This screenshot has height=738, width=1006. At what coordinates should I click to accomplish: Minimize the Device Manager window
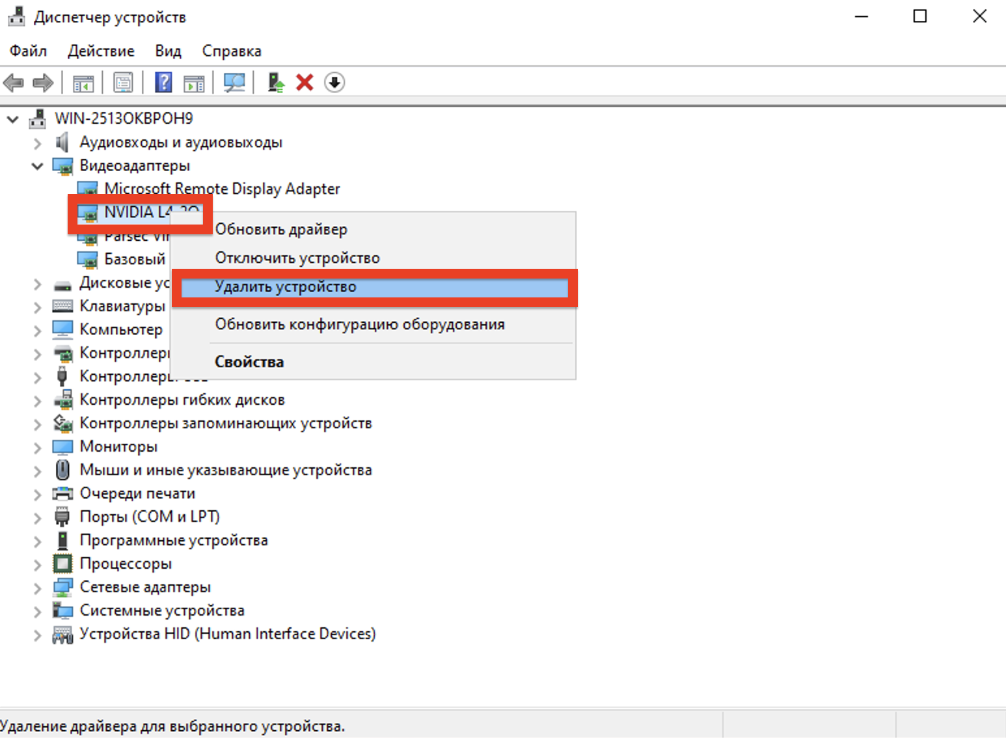point(862,17)
